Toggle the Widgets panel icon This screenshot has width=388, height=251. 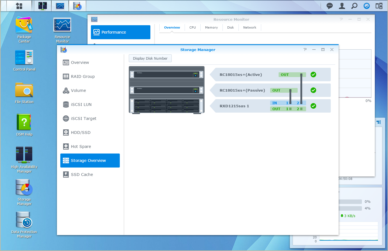[x=379, y=6]
